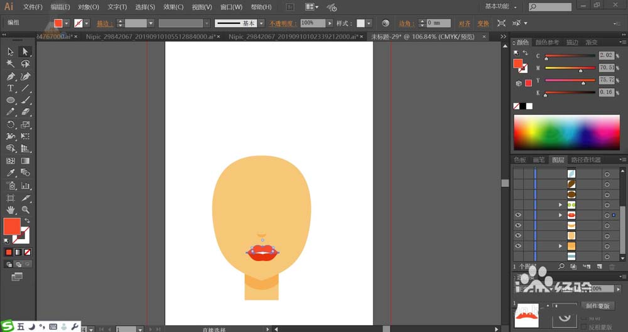Set color mode to None in toolbox
This screenshot has width=628, height=332.
[27, 252]
